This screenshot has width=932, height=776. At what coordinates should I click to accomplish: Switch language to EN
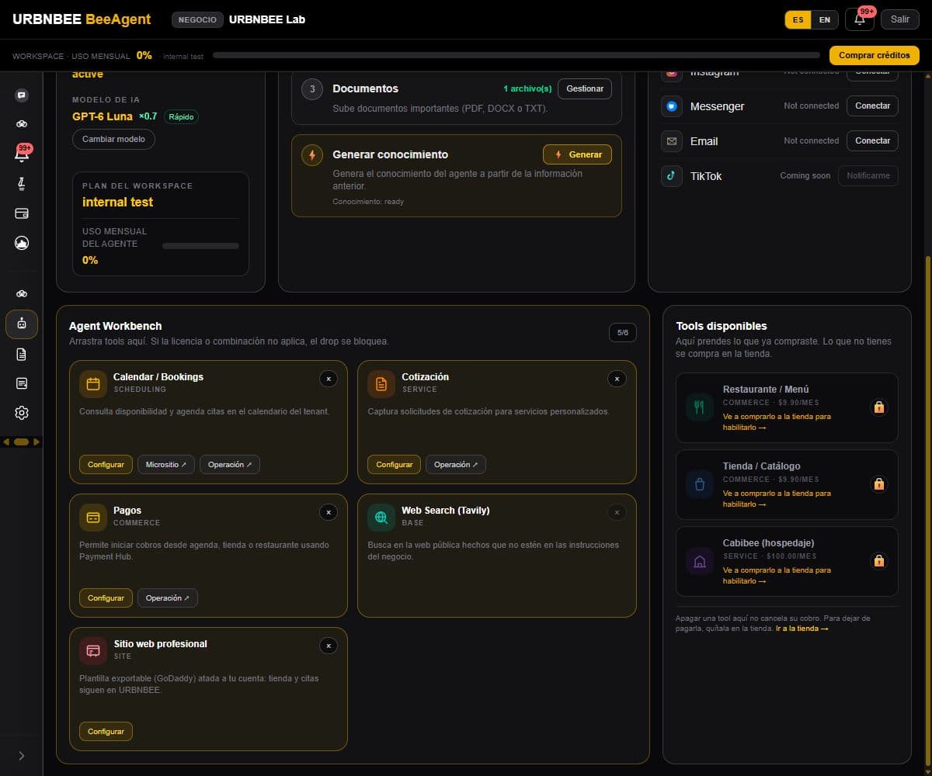pyautogui.click(x=825, y=19)
